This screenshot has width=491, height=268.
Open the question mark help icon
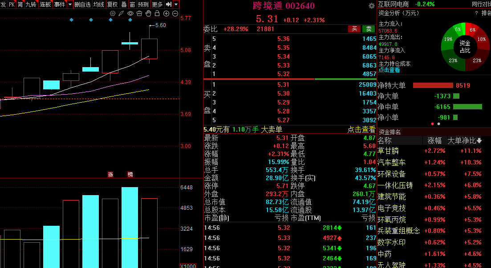click(477, 13)
